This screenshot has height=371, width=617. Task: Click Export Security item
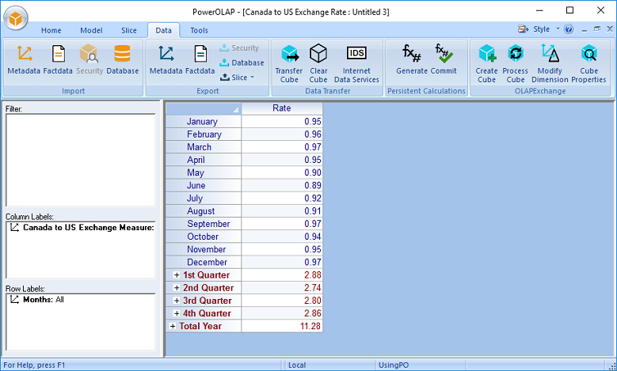239,48
